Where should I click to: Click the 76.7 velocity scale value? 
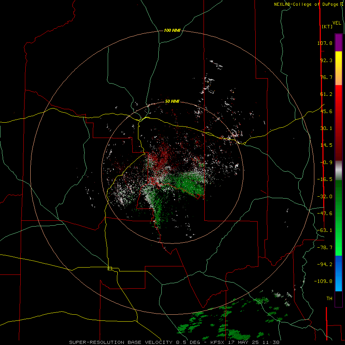click(326, 77)
